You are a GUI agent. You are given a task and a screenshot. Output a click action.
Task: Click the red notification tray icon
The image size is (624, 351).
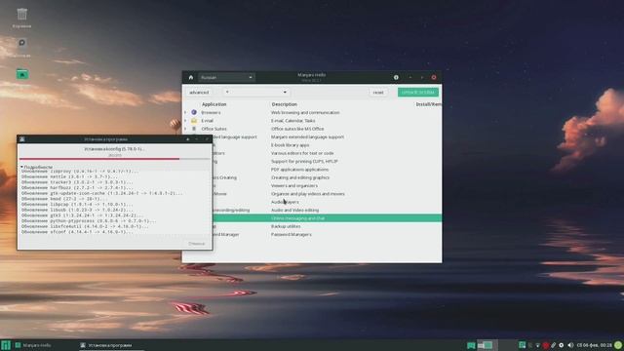546,345
